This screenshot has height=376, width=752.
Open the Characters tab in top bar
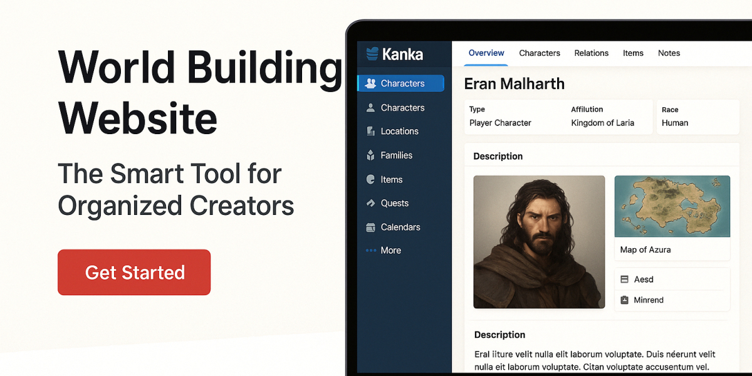pos(540,53)
